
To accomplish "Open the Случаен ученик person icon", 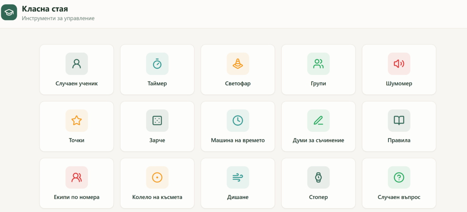I will (x=77, y=64).
